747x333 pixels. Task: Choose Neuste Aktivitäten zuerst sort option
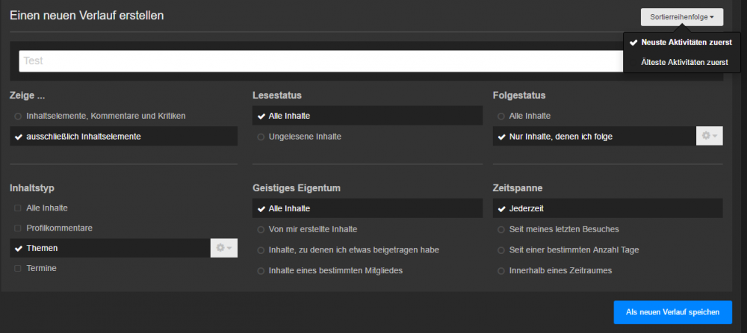click(x=686, y=43)
